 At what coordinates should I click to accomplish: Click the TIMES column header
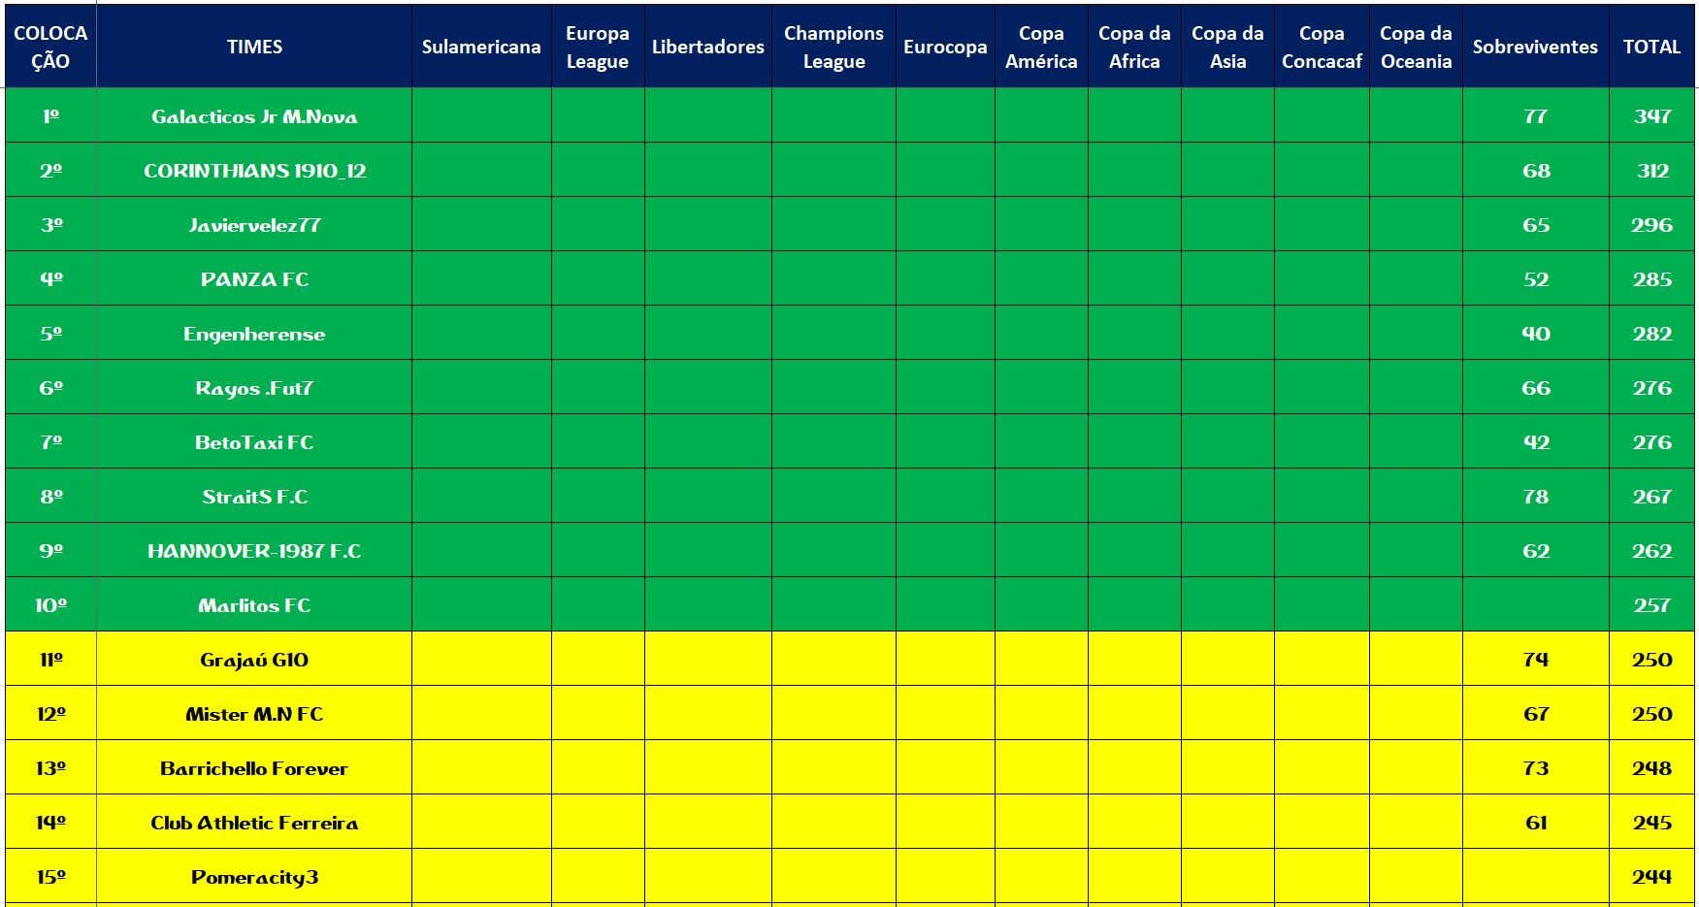pyautogui.click(x=254, y=47)
